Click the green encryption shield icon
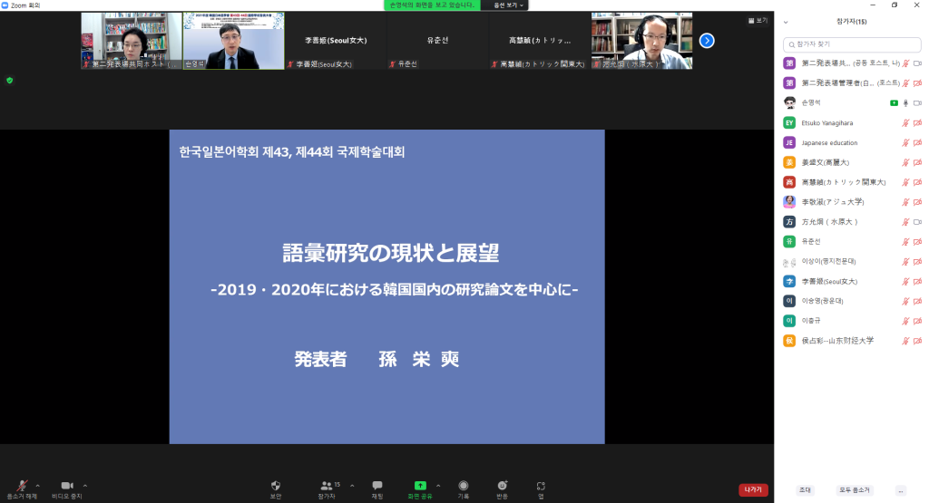929x503 pixels. 10,81
